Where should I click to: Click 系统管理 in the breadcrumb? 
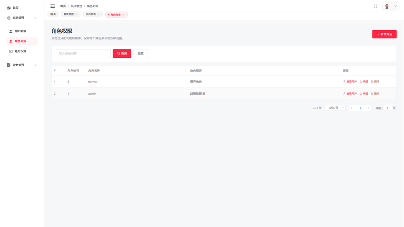click(76, 6)
